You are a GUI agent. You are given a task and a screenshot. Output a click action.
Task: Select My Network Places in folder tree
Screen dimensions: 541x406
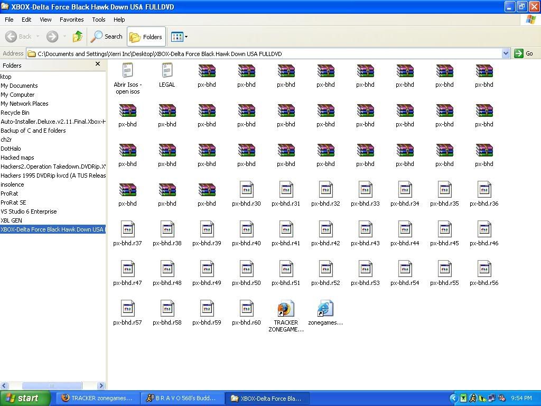(x=24, y=104)
